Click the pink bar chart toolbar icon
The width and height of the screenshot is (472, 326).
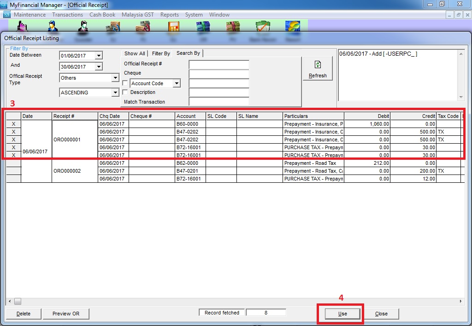point(22,27)
